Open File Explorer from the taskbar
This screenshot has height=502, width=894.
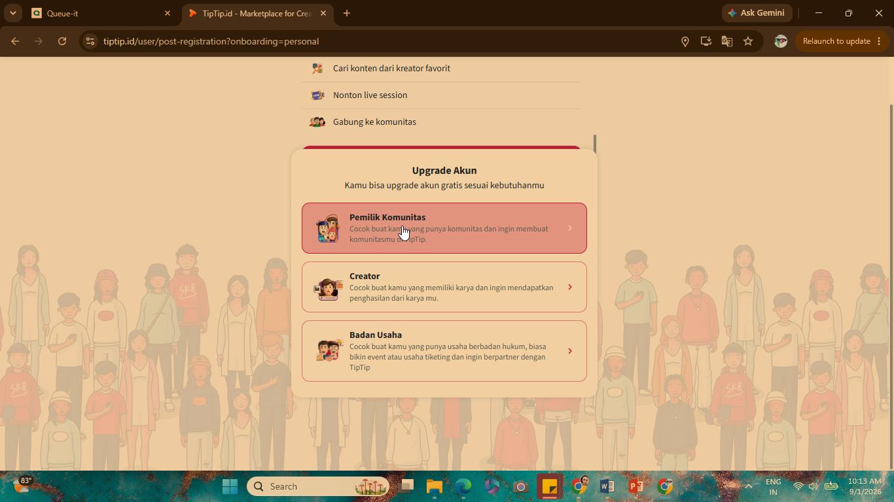(x=435, y=486)
